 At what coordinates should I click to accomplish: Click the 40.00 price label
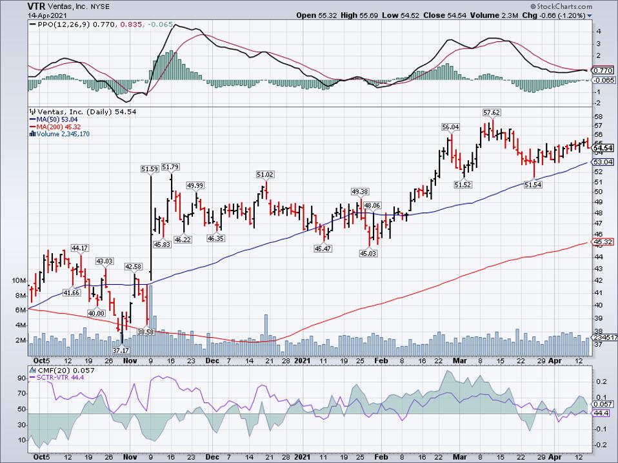(x=96, y=313)
